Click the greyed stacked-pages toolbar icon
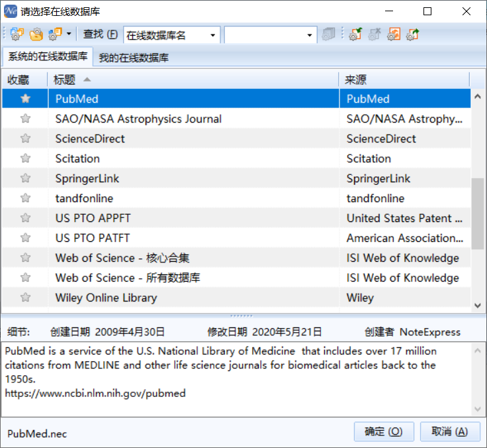The height and width of the screenshot is (448, 487). [328, 34]
